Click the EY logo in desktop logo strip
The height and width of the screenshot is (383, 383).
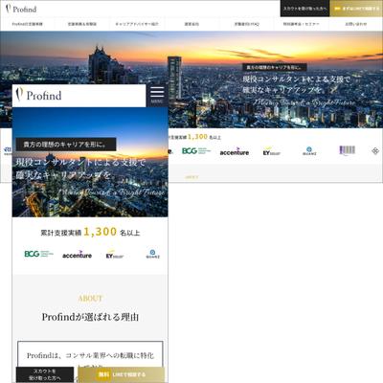(271, 151)
